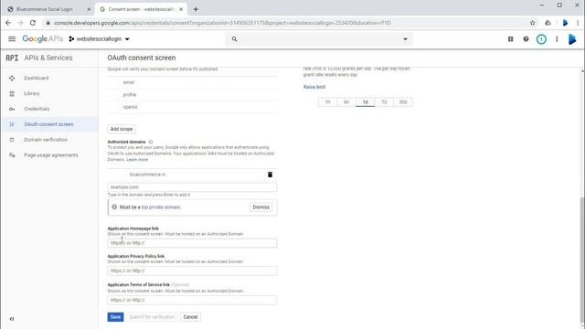Open a new browser tab
The width and height of the screenshot is (585, 329).
[196, 9]
